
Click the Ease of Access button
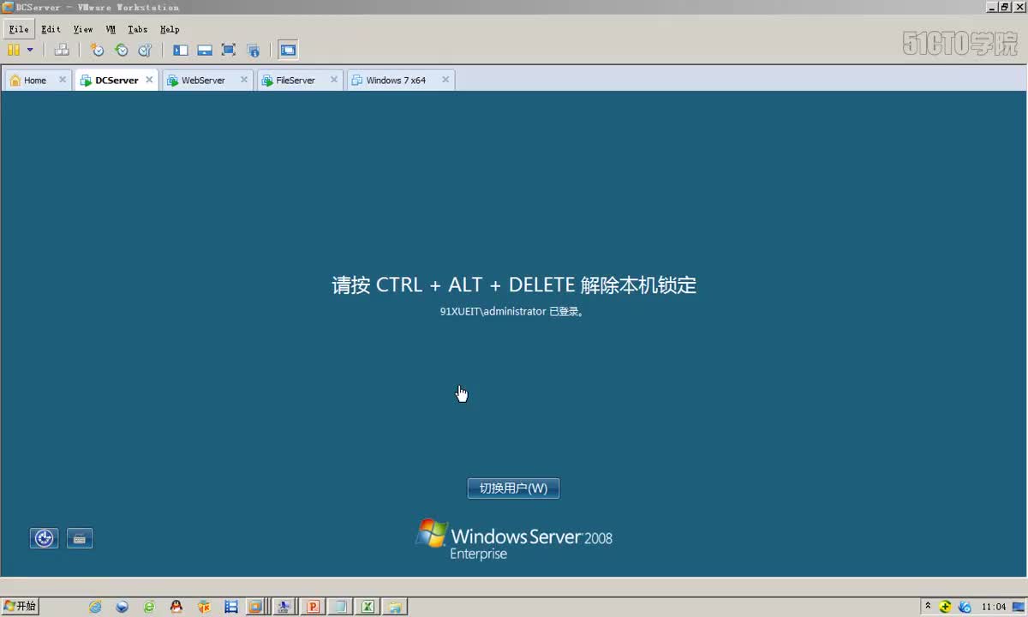(45, 538)
